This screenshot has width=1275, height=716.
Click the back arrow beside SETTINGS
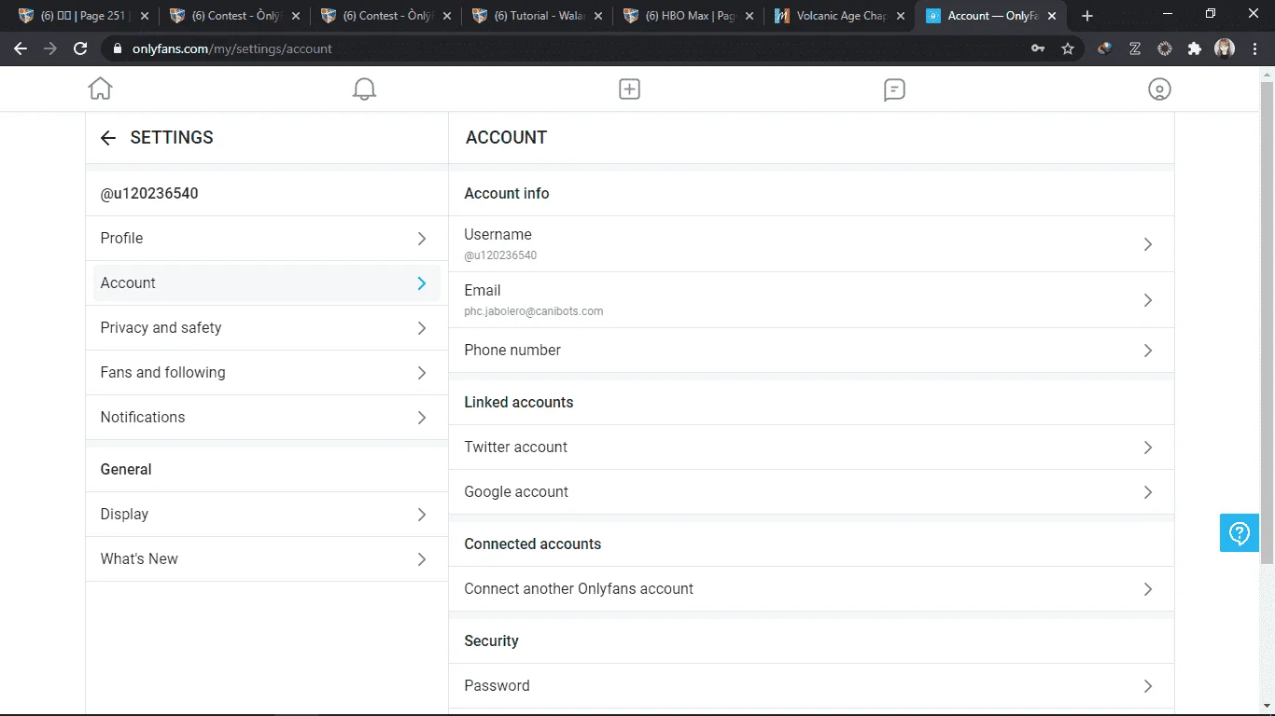(108, 138)
